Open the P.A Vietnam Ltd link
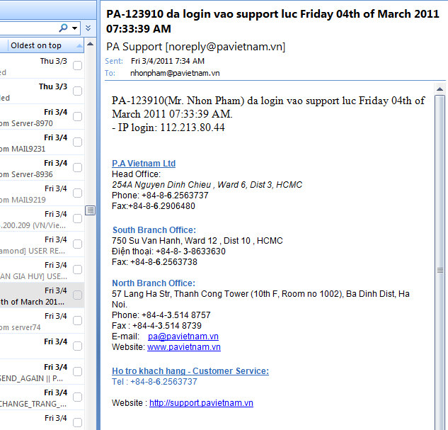This screenshot has height=430, width=448. coord(144,163)
